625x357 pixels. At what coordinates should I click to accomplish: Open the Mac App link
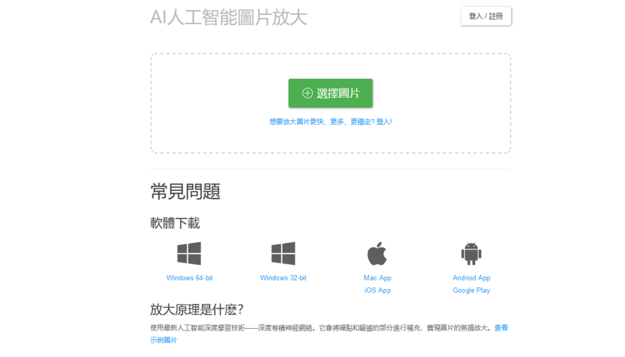(x=377, y=278)
